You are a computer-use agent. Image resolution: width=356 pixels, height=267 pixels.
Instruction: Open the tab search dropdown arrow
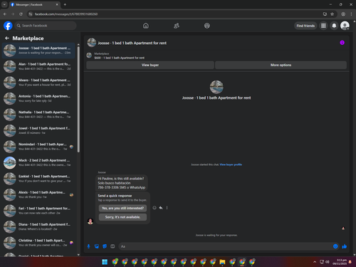tap(4, 4)
